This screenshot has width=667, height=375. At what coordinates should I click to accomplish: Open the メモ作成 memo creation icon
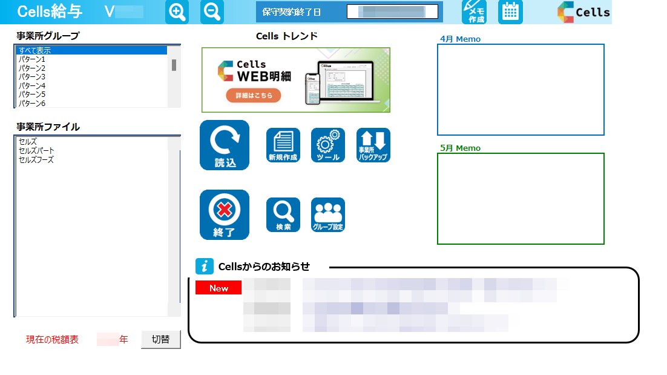click(x=474, y=12)
